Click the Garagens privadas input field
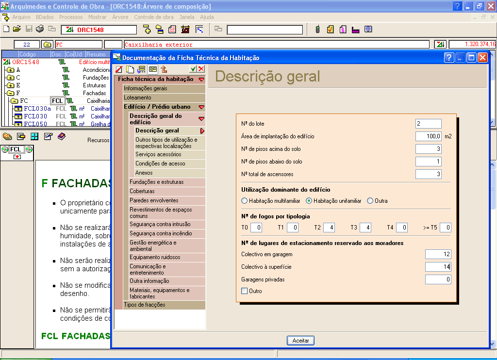This screenshot has height=360, width=497. pos(438,279)
